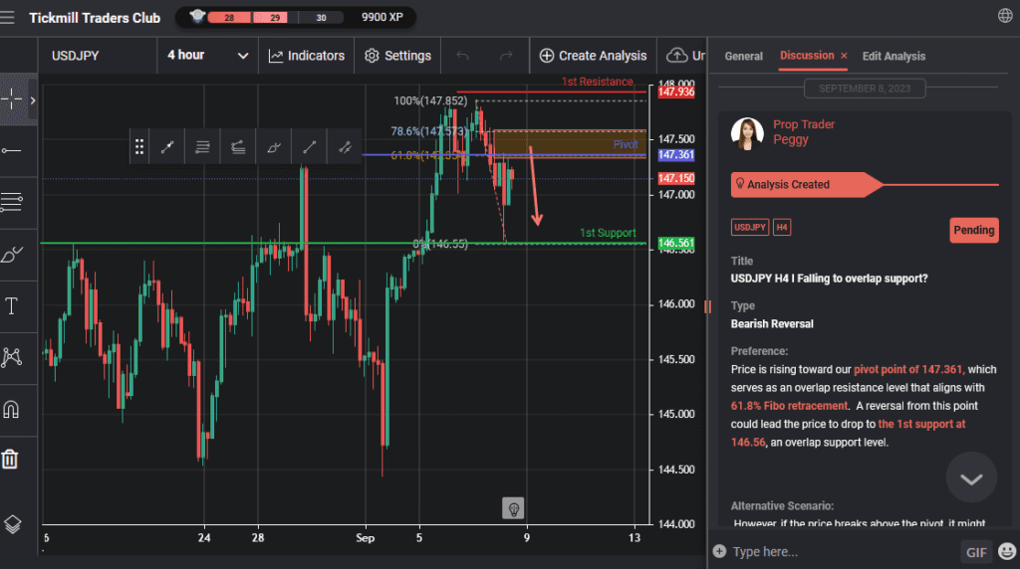Viewport: 1020px width, 569px height.
Task: Click the level progress bar
Action: [x=275, y=18]
